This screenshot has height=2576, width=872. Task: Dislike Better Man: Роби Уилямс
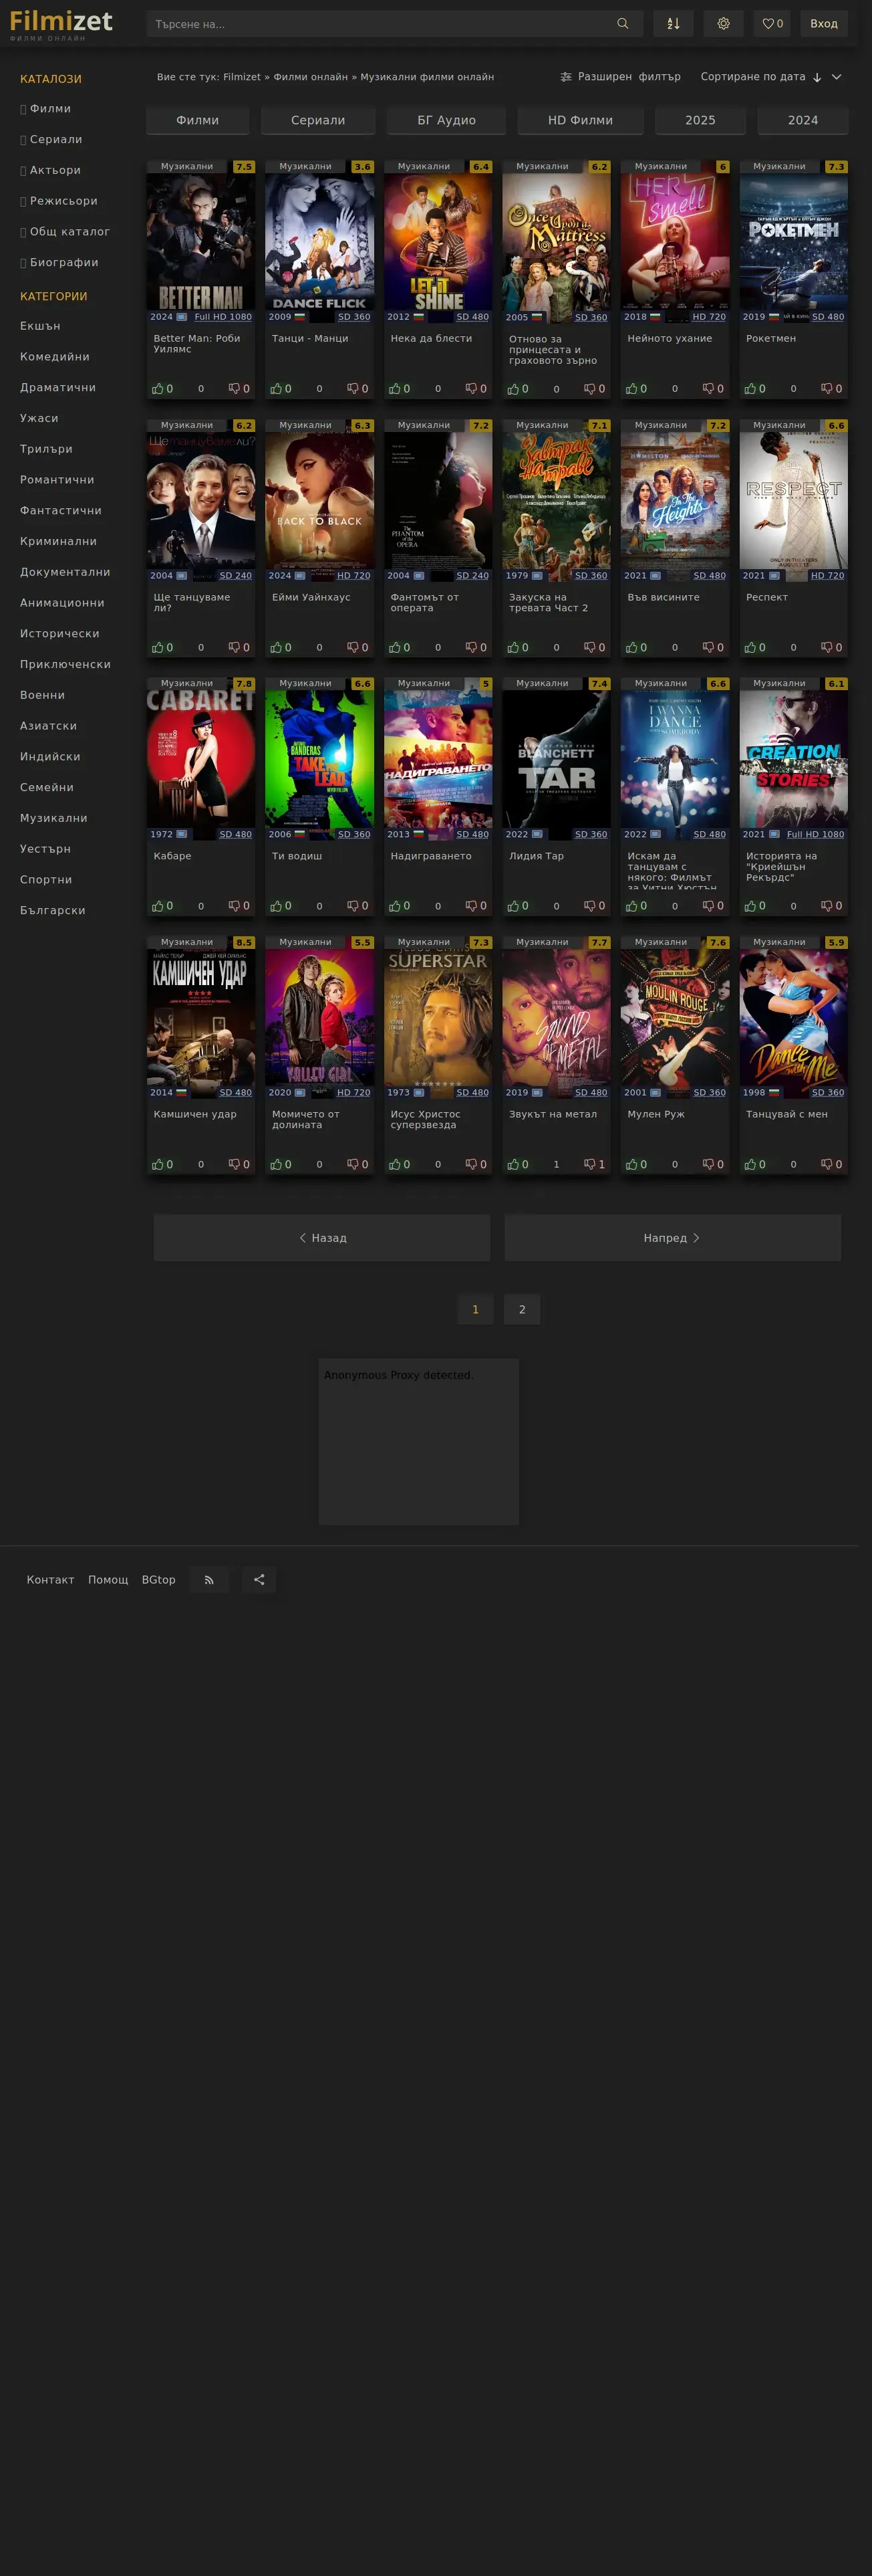coord(239,389)
